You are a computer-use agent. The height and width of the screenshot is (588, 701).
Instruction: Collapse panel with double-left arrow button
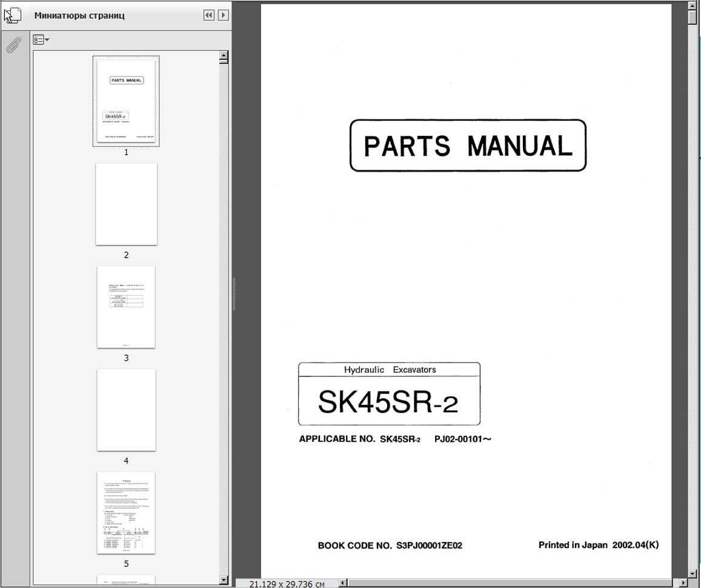(209, 15)
